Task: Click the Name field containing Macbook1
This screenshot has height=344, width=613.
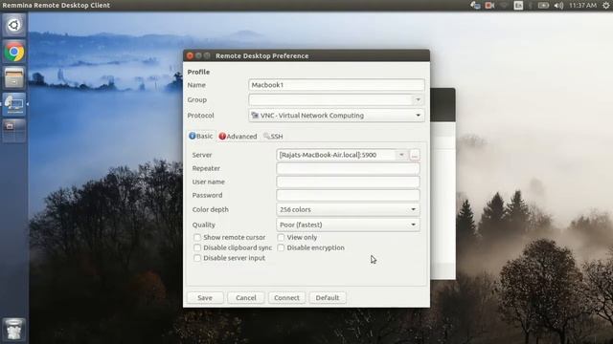Action: click(x=336, y=85)
